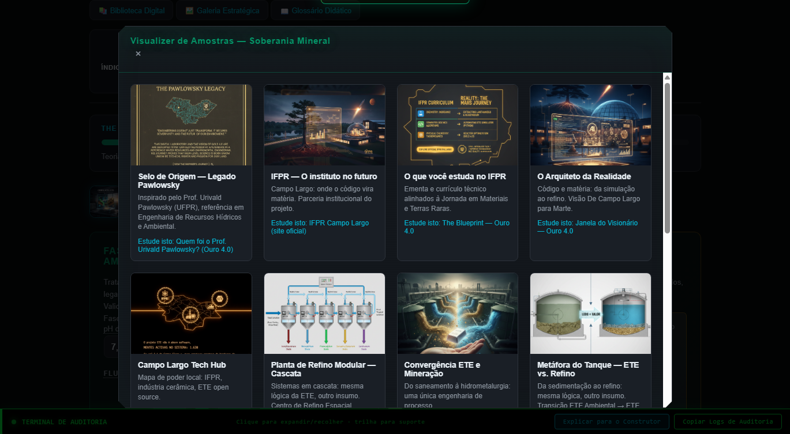Open the Glossário Didático tab
The height and width of the screenshot is (434, 790).
click(x=315, y=10)
